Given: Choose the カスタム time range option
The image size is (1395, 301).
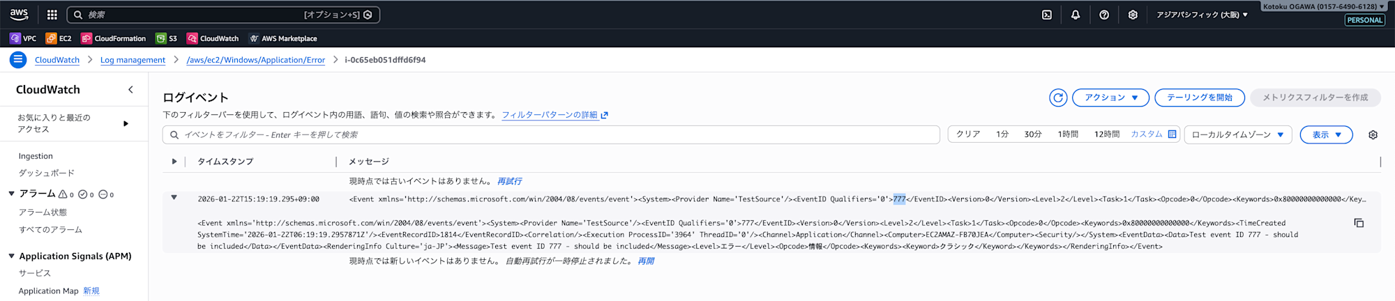Looking at the screenshot, I should 1147,134.
